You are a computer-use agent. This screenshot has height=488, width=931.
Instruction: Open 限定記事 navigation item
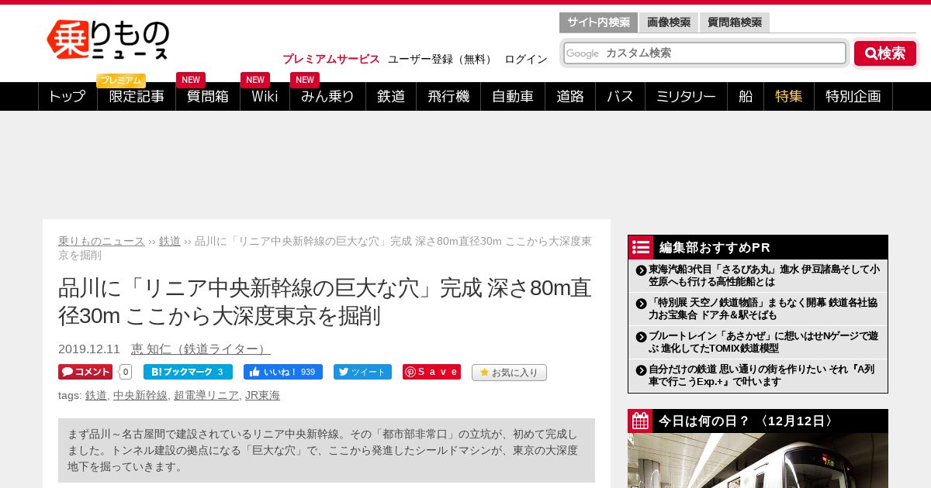[x=137, y=97]
